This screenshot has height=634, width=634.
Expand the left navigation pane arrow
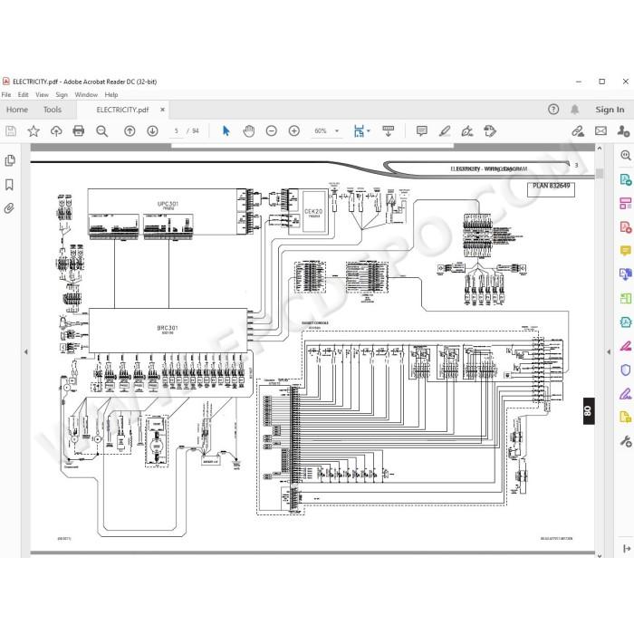[26, 351]
